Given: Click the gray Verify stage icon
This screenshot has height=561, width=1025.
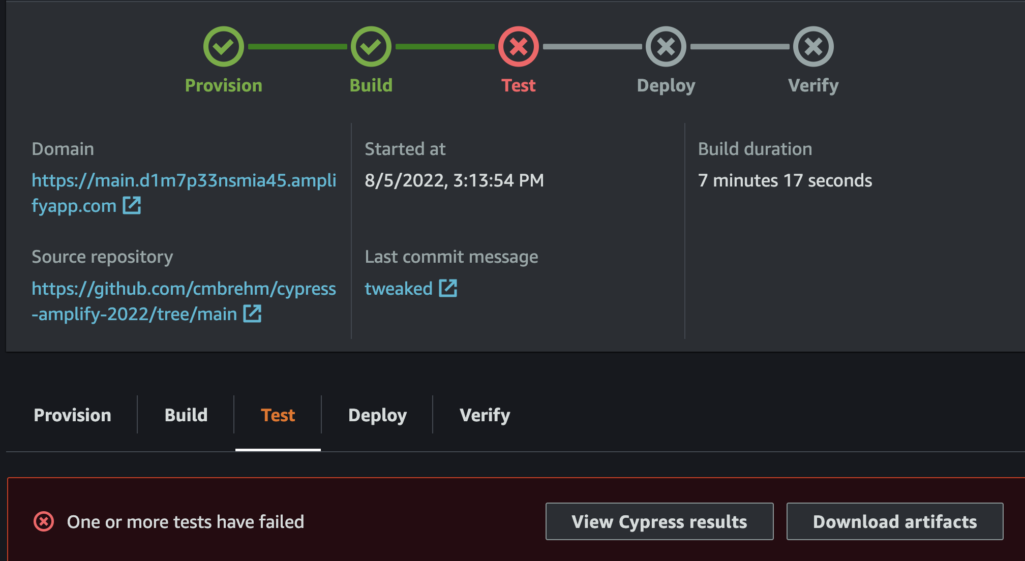Looking at the screenshot, I should 812,46.
